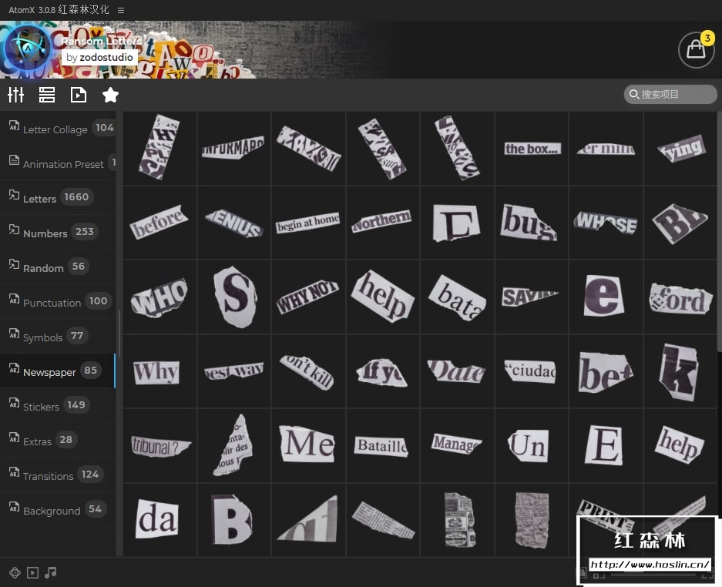Screen dimensions: 722x587
Task: Select the 'WHOSE' clipping thumbnail
Action: click(606, 223)
